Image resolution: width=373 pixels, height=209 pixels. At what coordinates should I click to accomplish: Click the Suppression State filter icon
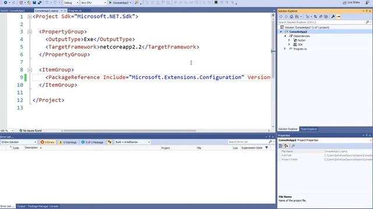click(x=267, y=148)
